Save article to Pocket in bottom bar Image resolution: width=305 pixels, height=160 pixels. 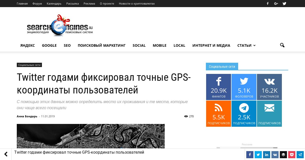tap(292, 155)
